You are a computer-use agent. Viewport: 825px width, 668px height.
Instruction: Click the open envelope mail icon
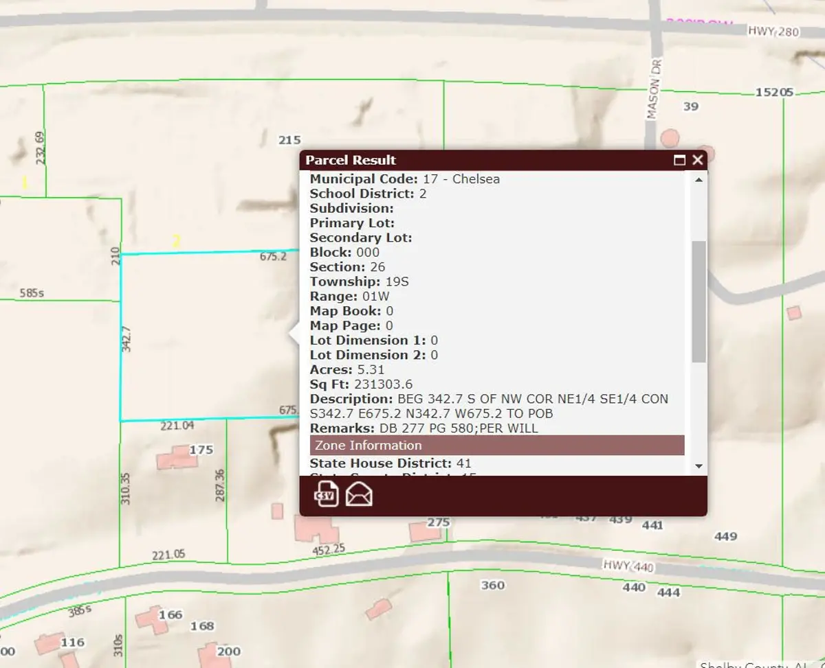359,494
